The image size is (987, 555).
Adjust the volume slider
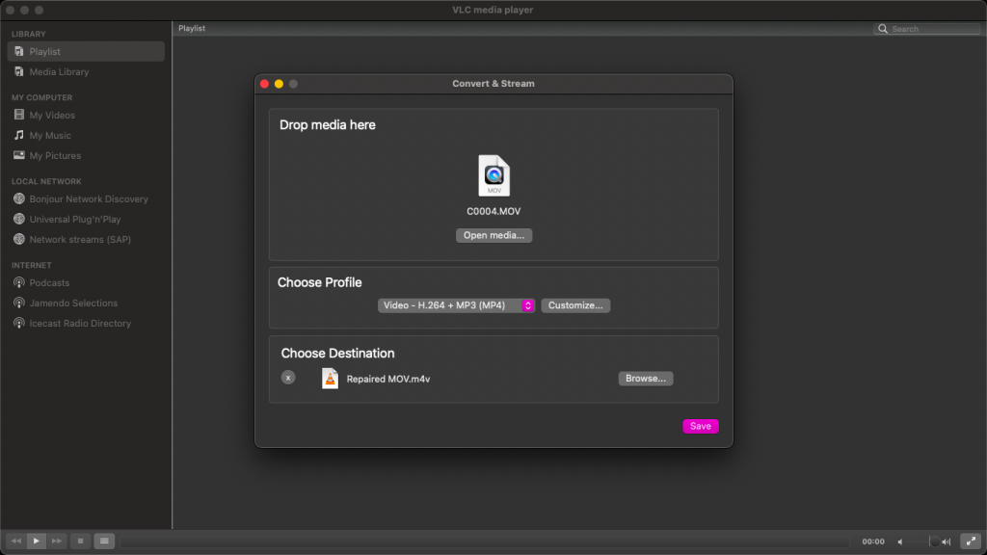[922, 542]
